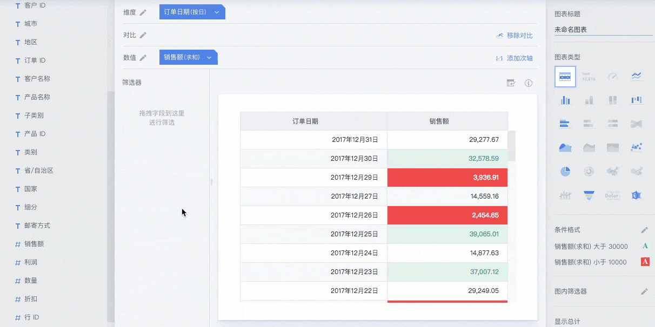
Task: Select the line chart type
Action: (x=637, y=77)
